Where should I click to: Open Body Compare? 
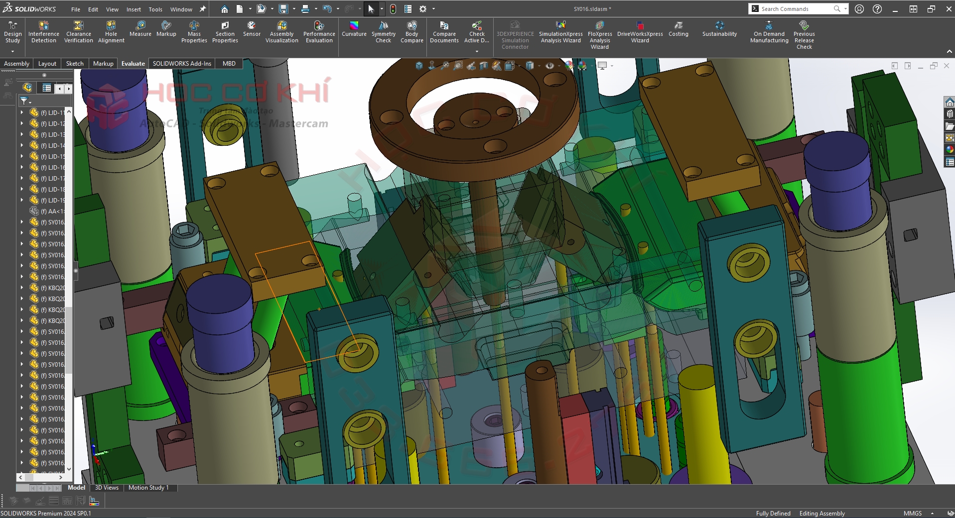point(412,32)
